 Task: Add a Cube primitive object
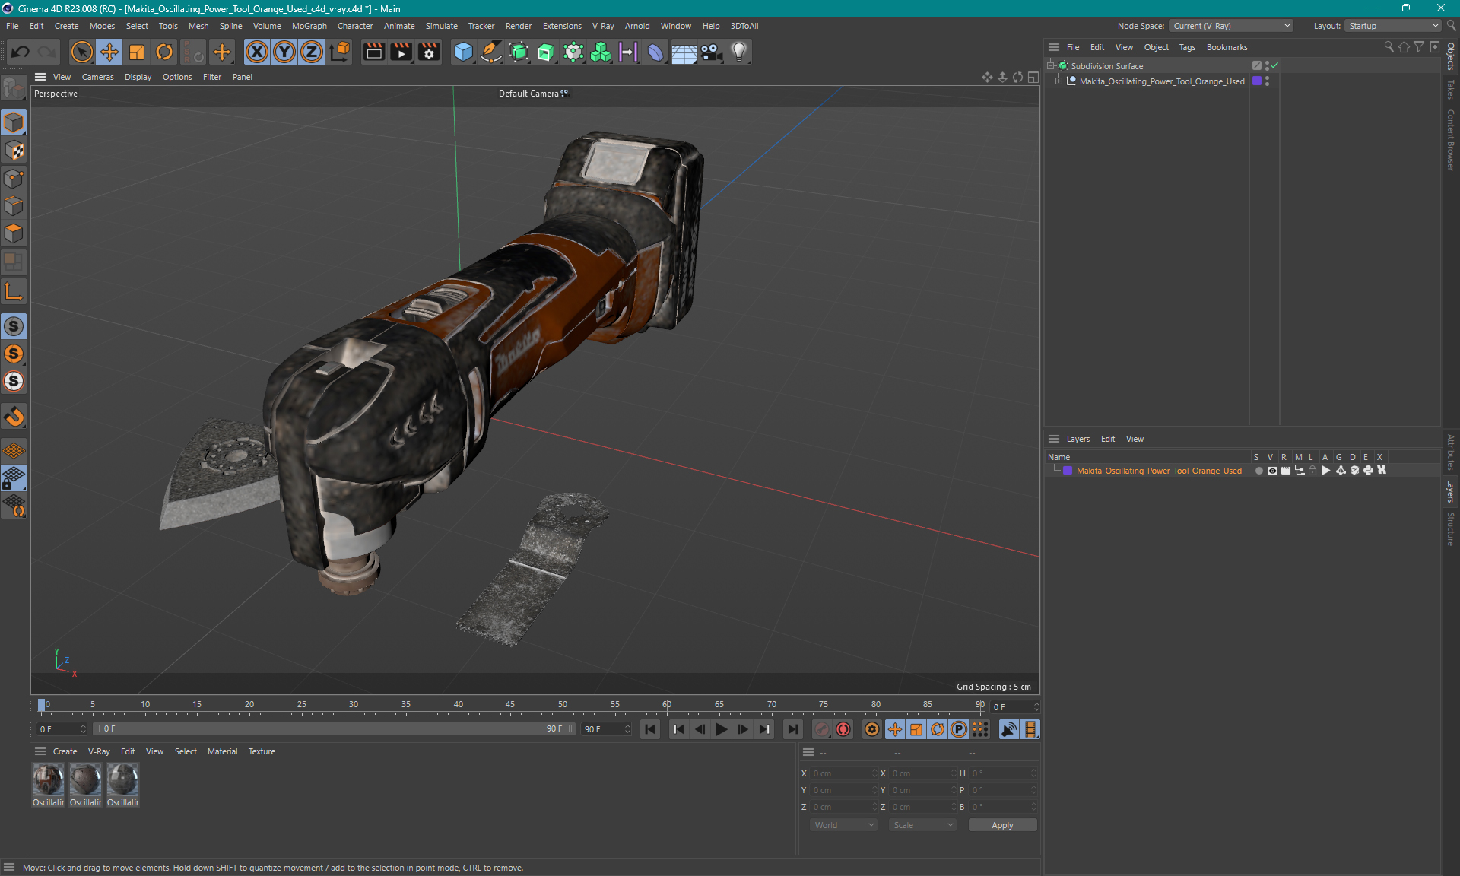[463, 52]
